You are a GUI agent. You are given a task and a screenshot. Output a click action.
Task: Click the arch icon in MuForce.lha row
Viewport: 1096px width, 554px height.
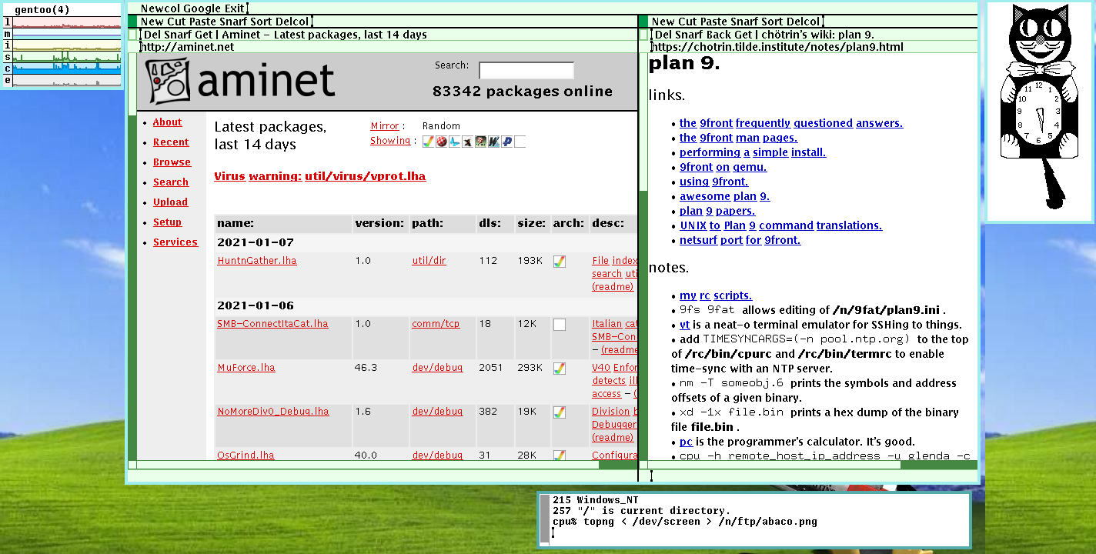pos(560,369)
